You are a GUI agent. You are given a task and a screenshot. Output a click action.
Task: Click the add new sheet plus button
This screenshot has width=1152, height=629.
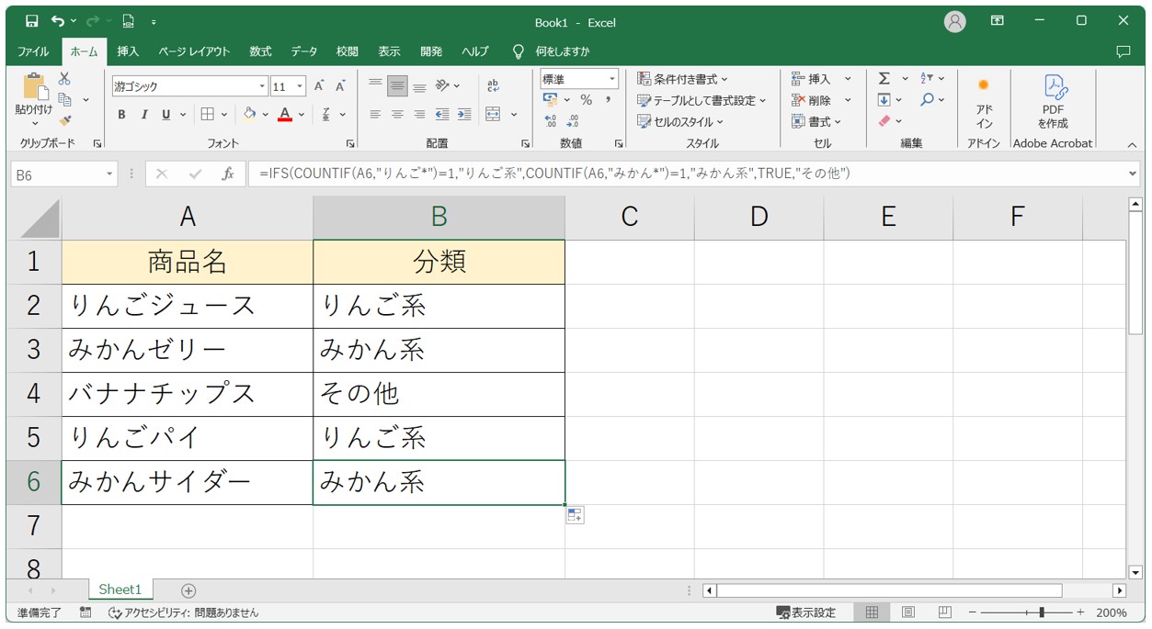(188, 590)
